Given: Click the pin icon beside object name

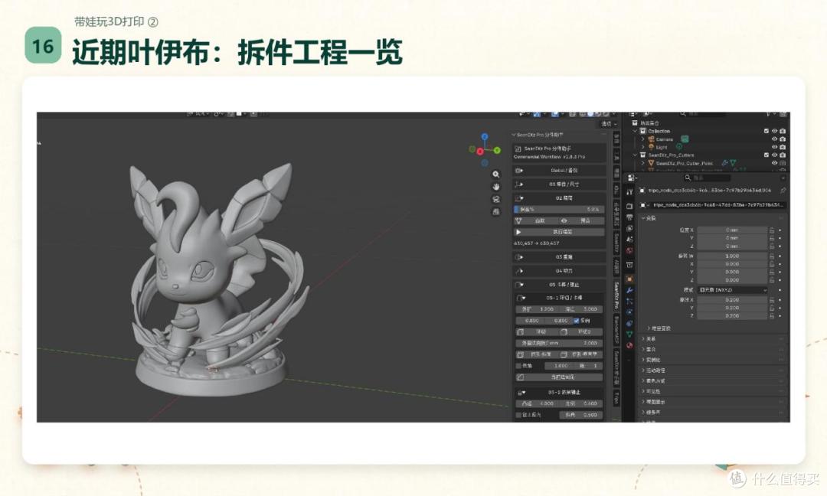Looking at the screenshot, I should click(783, 191).
